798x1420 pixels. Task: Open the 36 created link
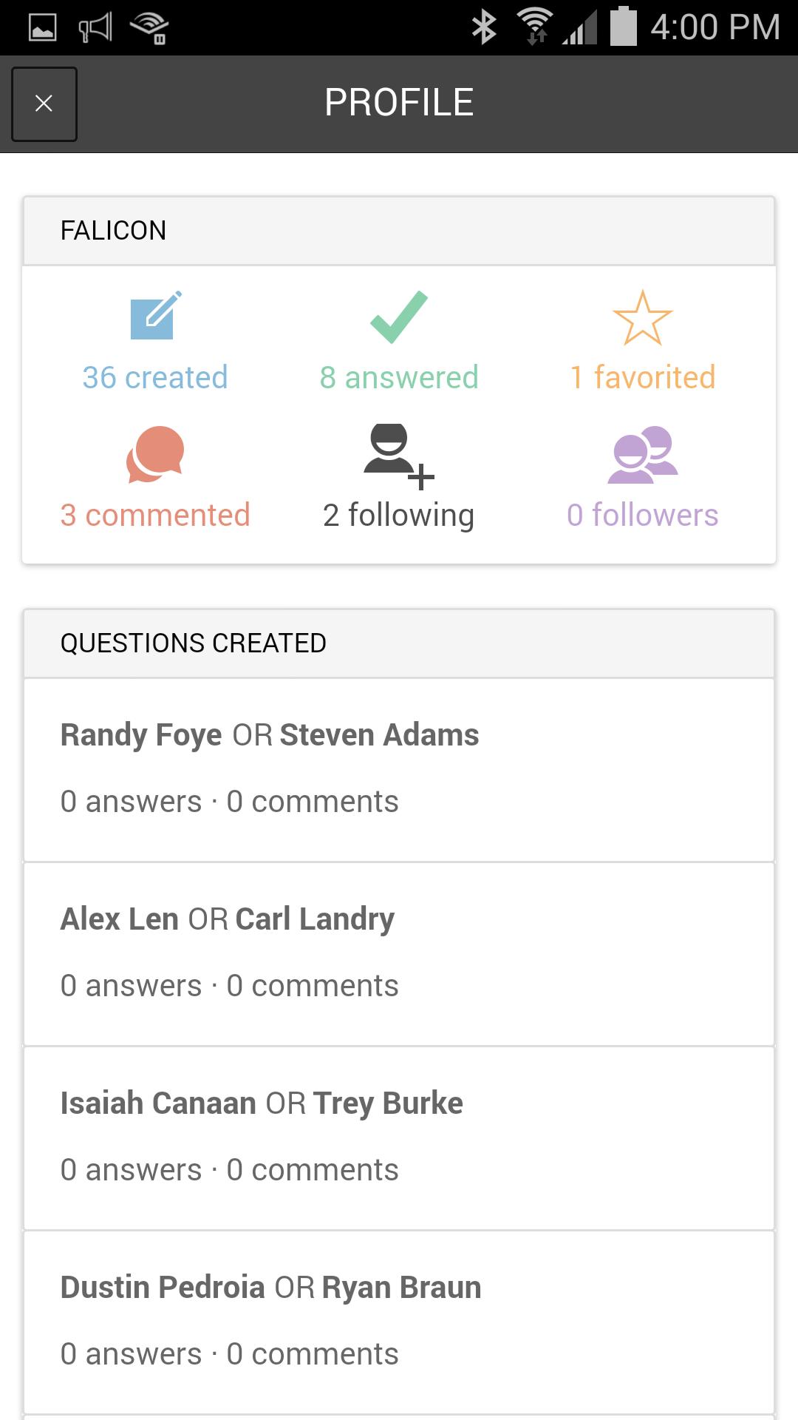click(155, 377)
